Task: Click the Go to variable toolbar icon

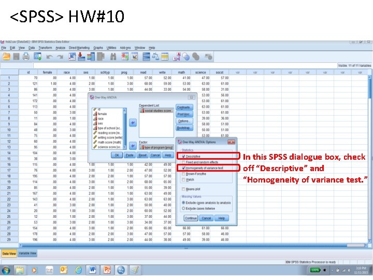Action: [x=81, y=57]
